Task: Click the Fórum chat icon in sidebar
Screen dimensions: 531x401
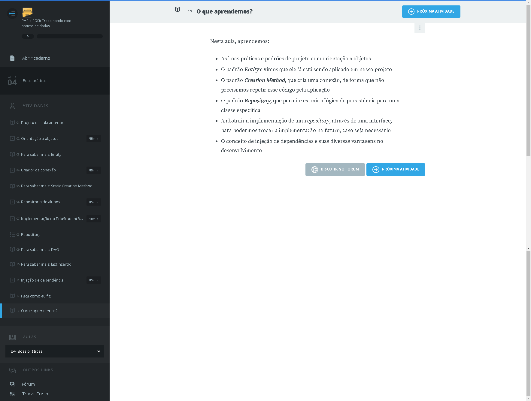Action: 12,384
